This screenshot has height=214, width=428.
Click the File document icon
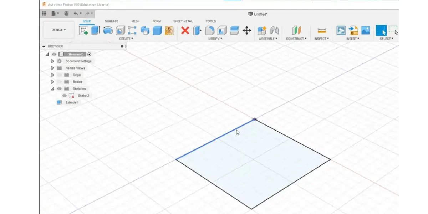point(53,14)
